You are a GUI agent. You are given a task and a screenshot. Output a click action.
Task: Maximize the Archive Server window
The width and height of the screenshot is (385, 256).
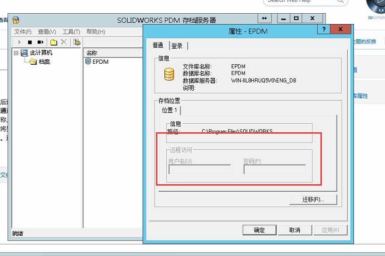(x=296, y=18)
